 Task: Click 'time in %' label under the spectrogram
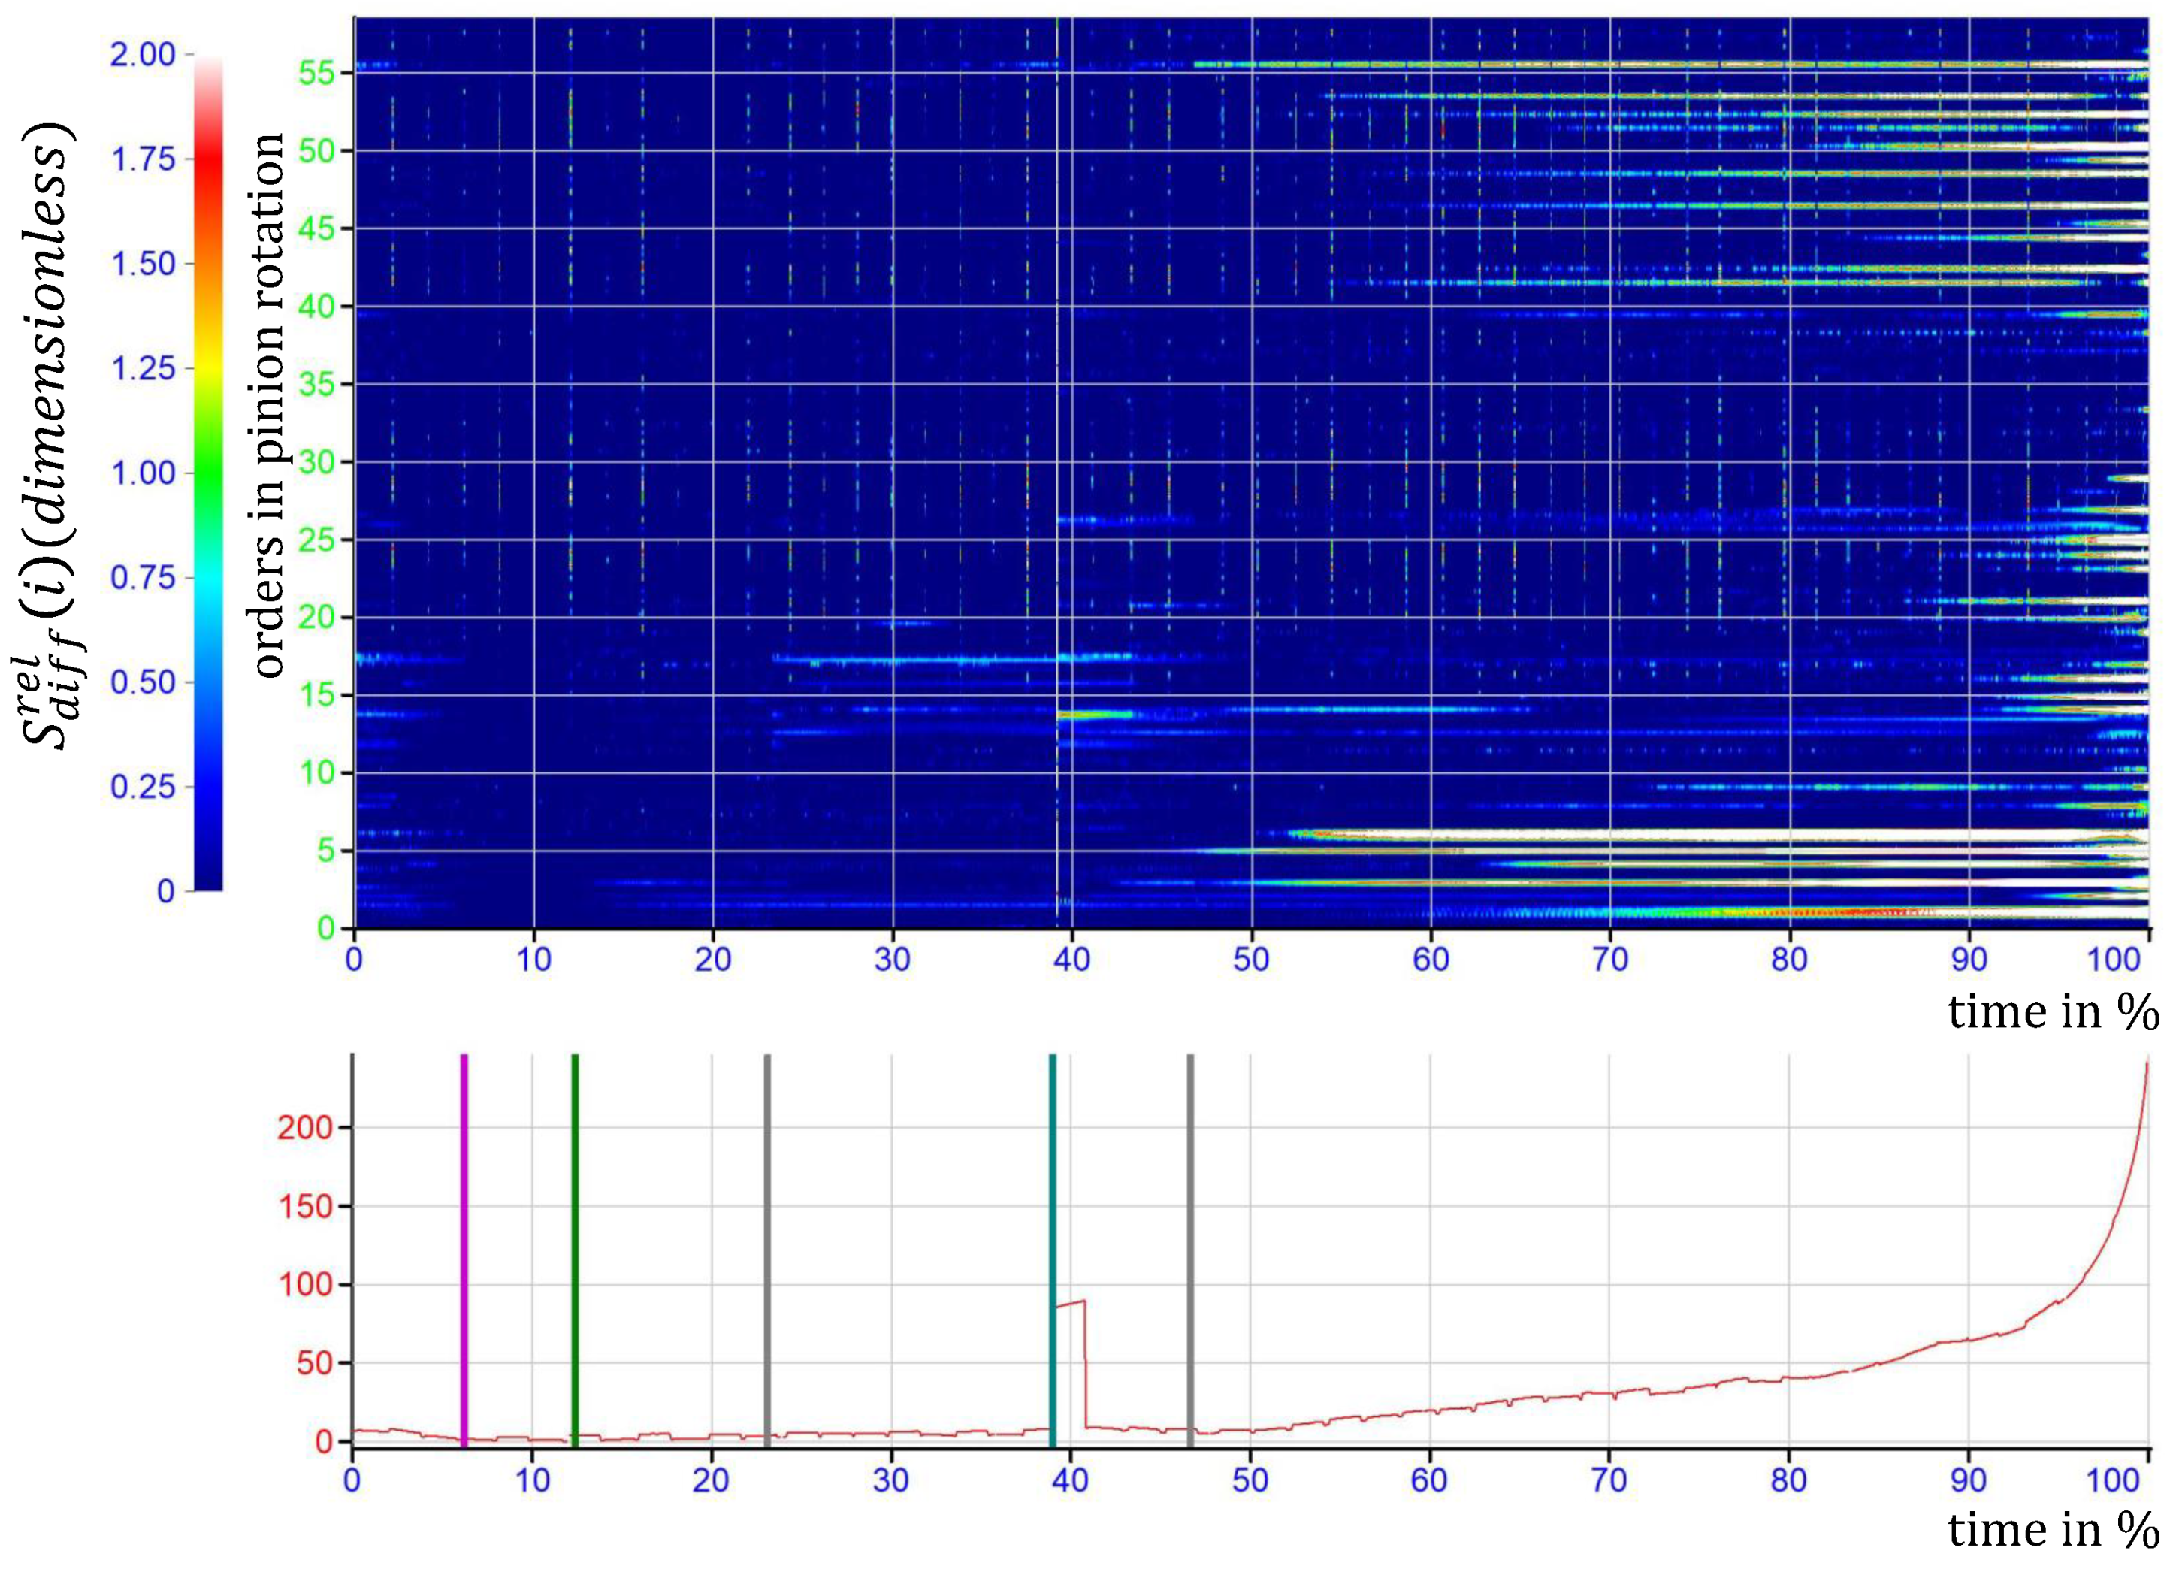tap(2053, 1012)
